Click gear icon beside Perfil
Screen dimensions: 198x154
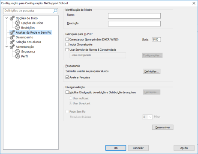(18, 56)
